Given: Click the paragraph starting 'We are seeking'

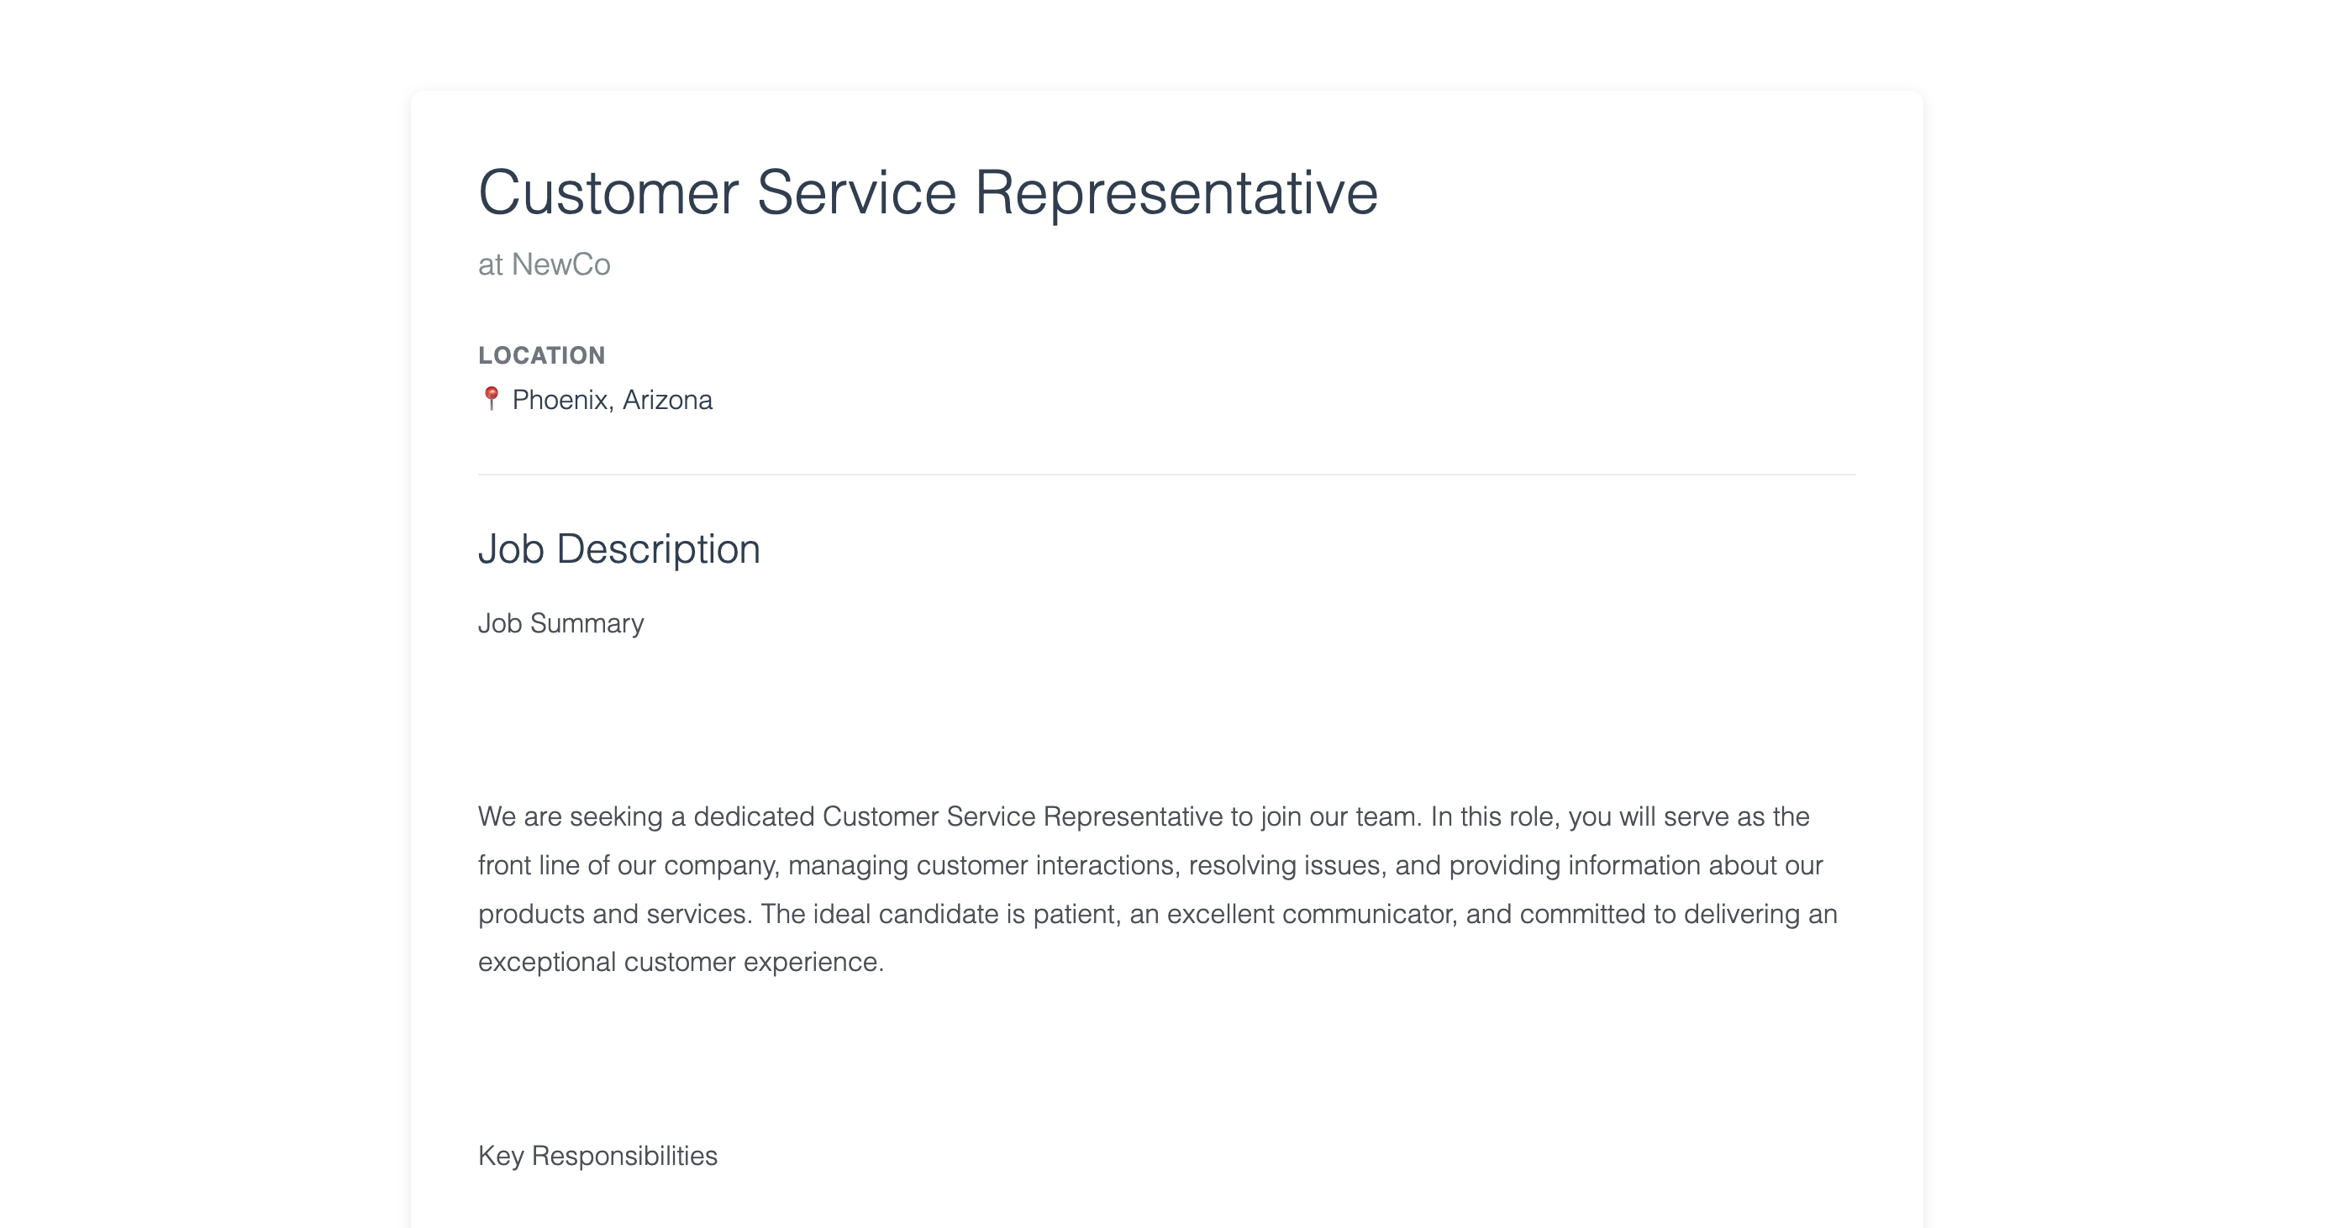Looking at the screenshot, I should [1158, 889].
